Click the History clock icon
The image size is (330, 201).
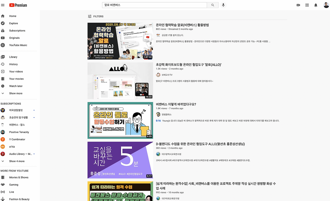point(3,64)
